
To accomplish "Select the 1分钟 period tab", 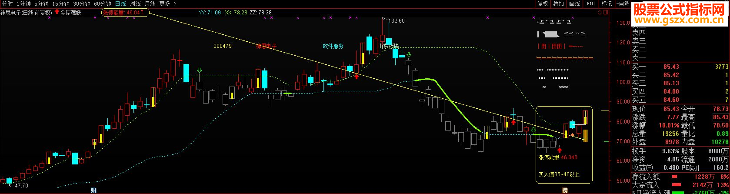I will (x=23, y=3).
